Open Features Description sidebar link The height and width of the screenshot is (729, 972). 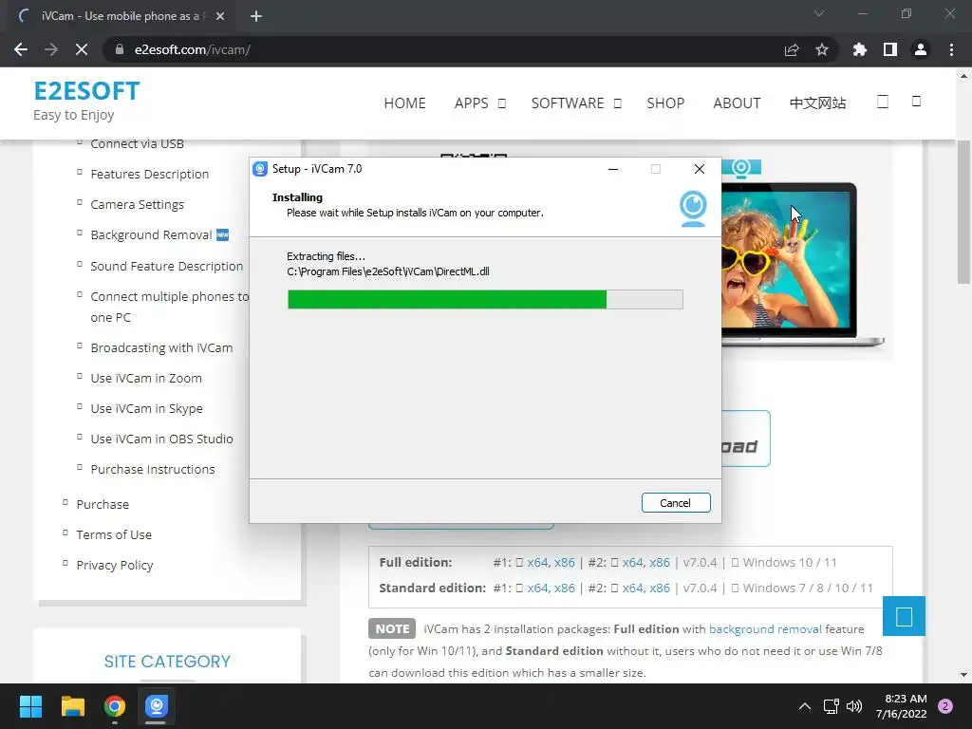[149, 175]
